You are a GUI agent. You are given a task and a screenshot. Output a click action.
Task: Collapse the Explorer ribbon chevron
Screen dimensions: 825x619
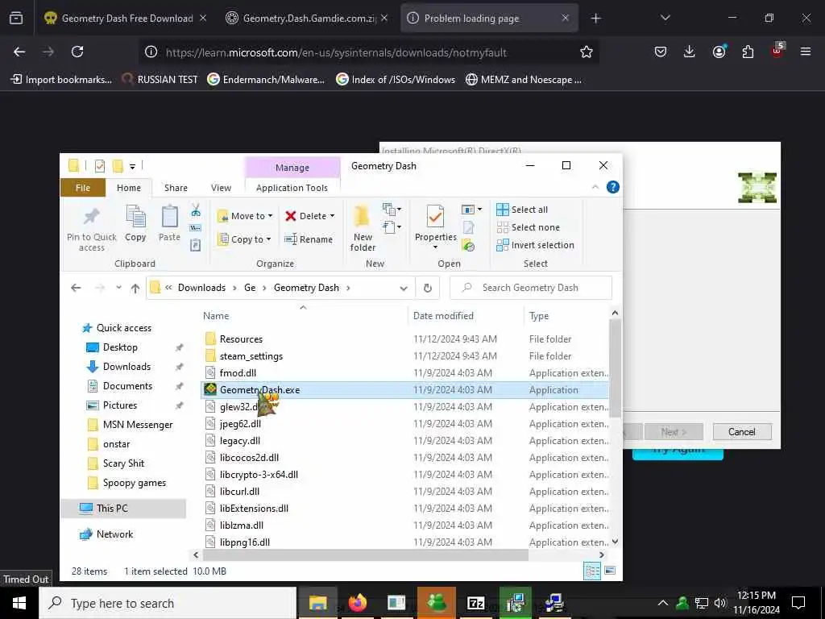click(595, 187)
